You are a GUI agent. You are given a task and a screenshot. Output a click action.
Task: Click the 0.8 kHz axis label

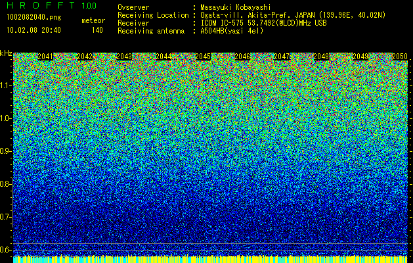pos(6,184)
